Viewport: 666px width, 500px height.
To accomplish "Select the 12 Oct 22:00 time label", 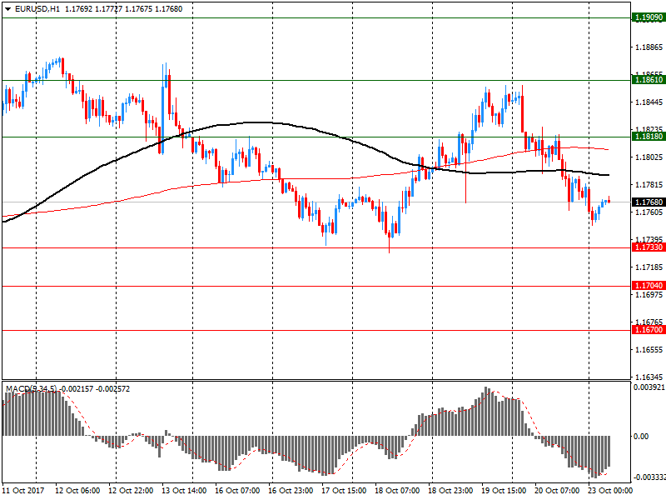I will pyautogui.click(x=131, y=491).
